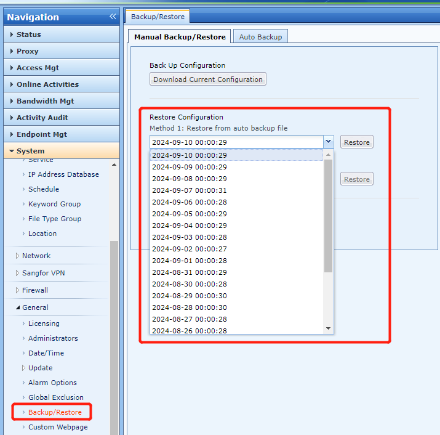Open the Licensing page

coord(44,323)
